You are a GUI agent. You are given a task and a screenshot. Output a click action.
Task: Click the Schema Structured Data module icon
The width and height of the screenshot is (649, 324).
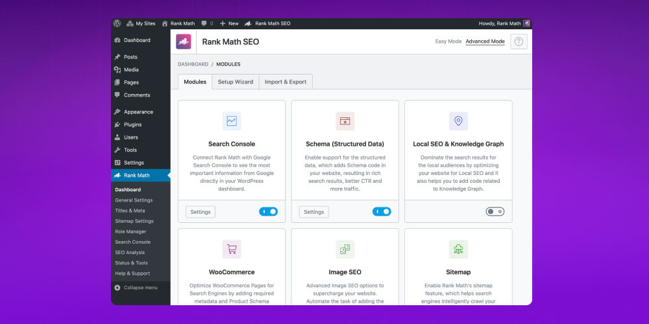coord(345,121)
